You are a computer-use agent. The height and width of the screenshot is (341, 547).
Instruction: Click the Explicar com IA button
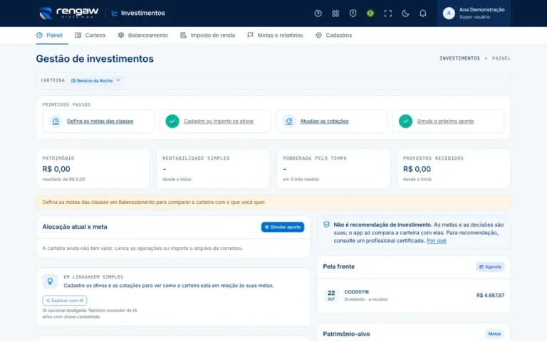coord(65,301)
